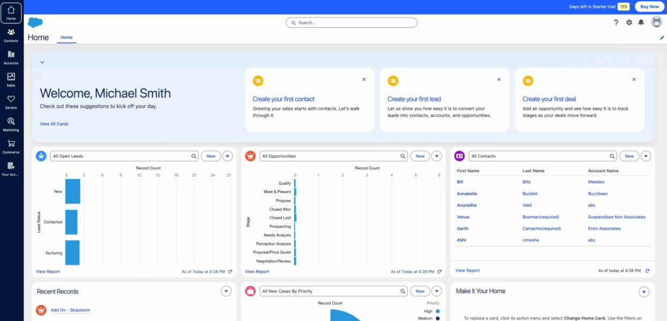
Task: Click New button in cases card
Action: point(420,291)
